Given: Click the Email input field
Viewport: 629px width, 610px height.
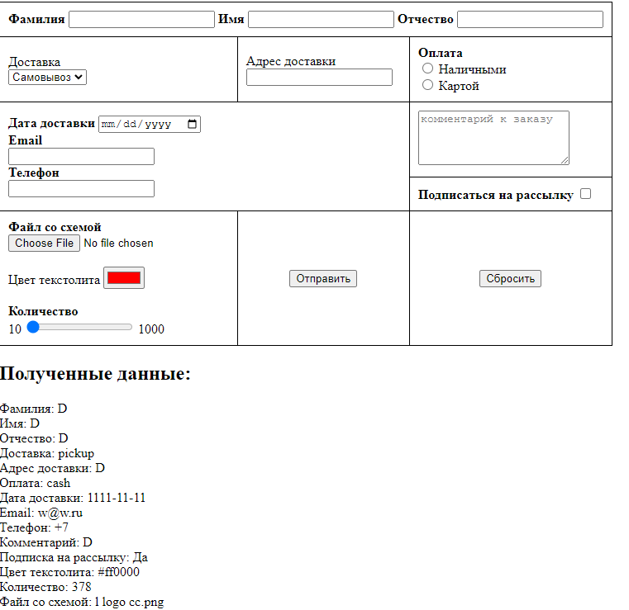Looking at the screenshot, I should (81, 156).
